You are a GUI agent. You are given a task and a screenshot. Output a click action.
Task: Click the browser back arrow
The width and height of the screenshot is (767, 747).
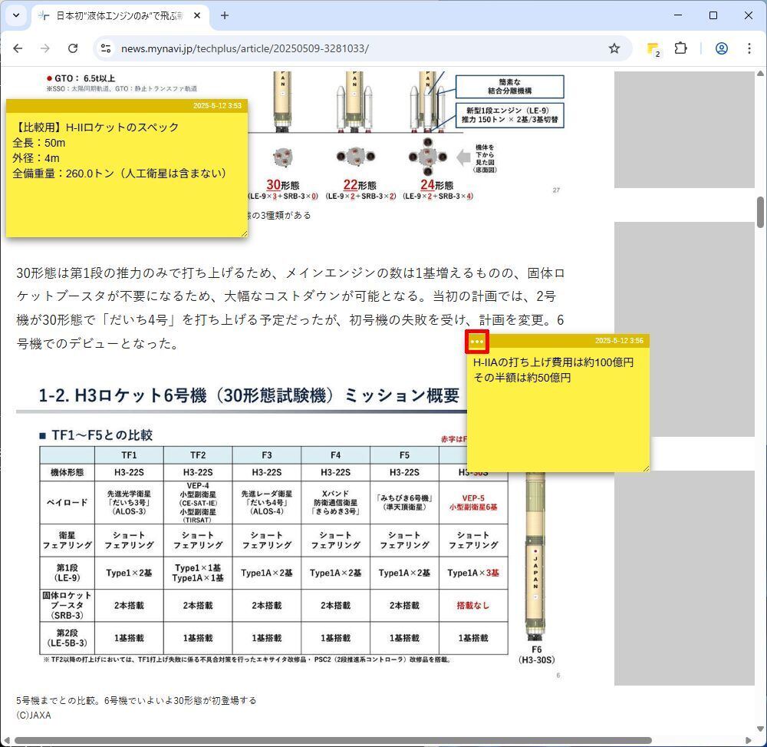point(18,48)
